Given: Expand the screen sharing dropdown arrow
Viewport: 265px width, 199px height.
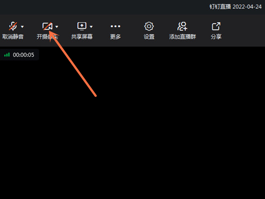Looking at the screenshot, I should tap(91, 27).
